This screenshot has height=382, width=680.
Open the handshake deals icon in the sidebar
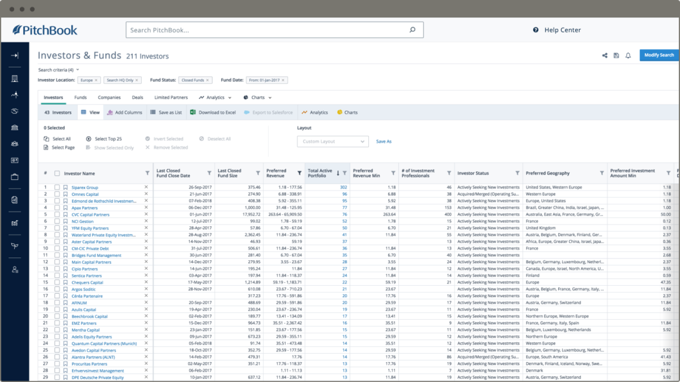coord(15,111)
